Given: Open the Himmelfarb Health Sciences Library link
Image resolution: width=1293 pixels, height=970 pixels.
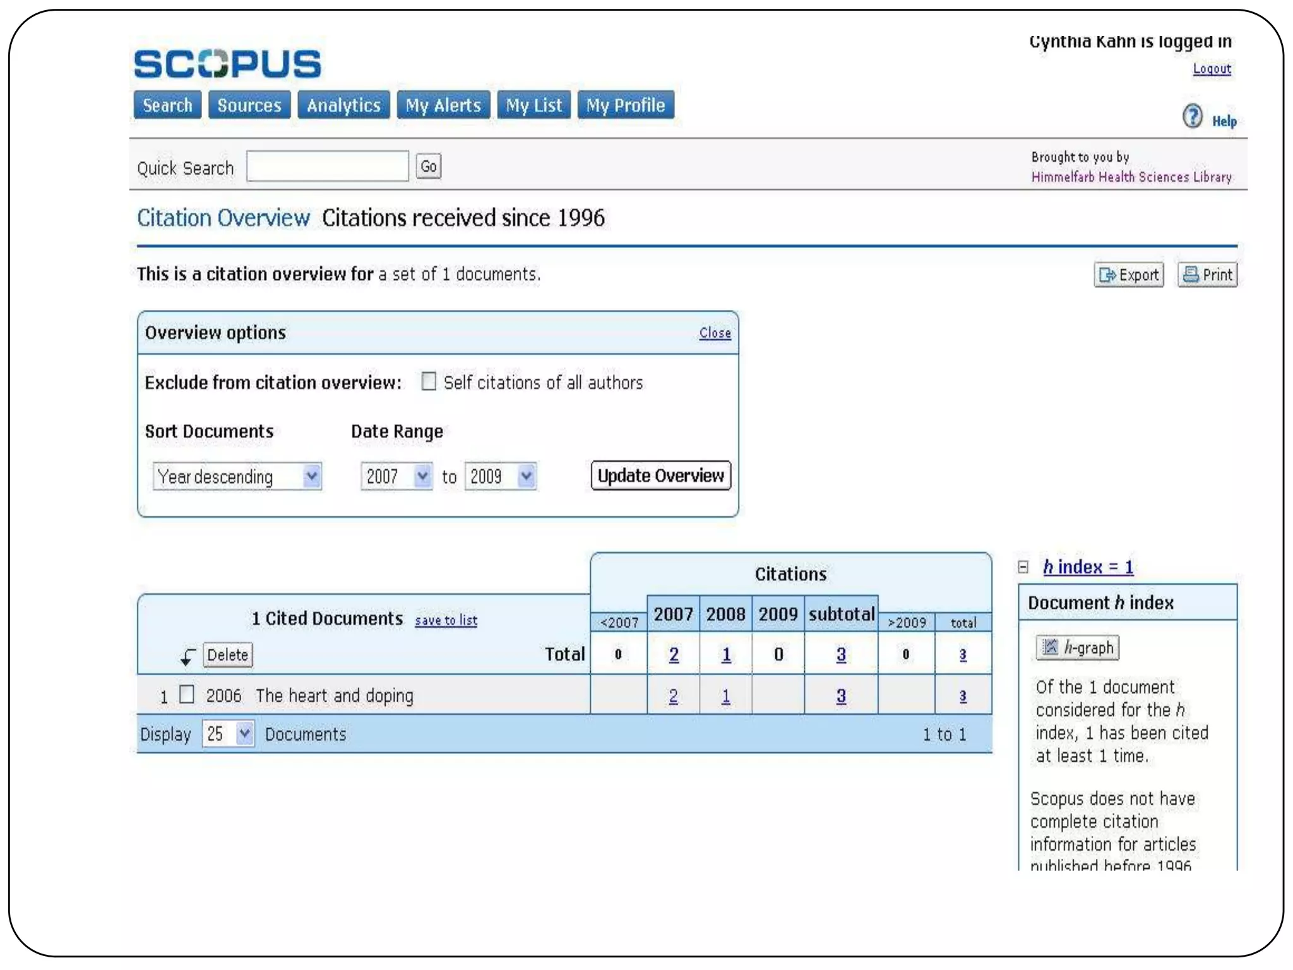Looking at the screenshot, I should point(1131,177).
